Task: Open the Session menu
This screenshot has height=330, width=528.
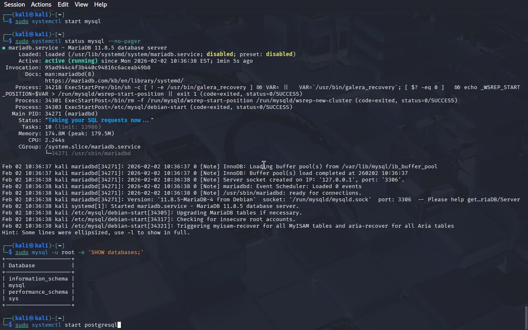Action: pos(14,5)
